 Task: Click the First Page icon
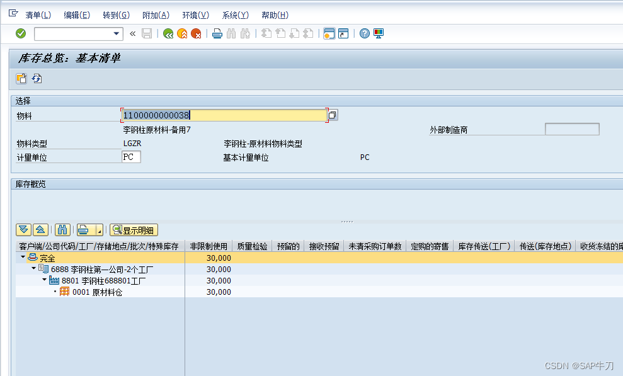point(266,34)
